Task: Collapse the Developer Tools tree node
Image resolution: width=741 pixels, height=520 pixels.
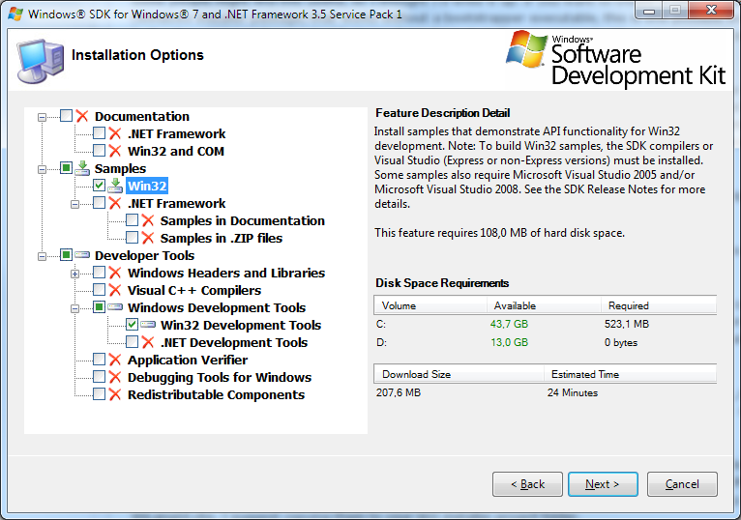Action: coord(42,256)
